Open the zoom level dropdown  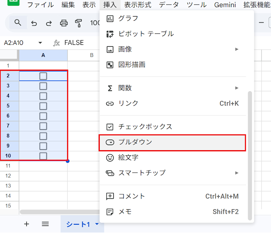click(95, 23)
